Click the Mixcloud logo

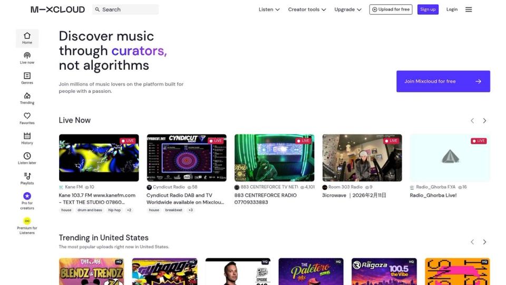(58, 9)
